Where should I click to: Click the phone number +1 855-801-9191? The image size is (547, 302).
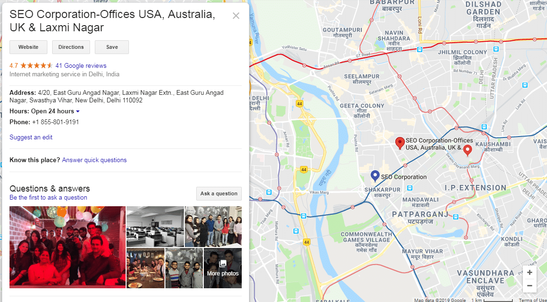click(55, 122)
